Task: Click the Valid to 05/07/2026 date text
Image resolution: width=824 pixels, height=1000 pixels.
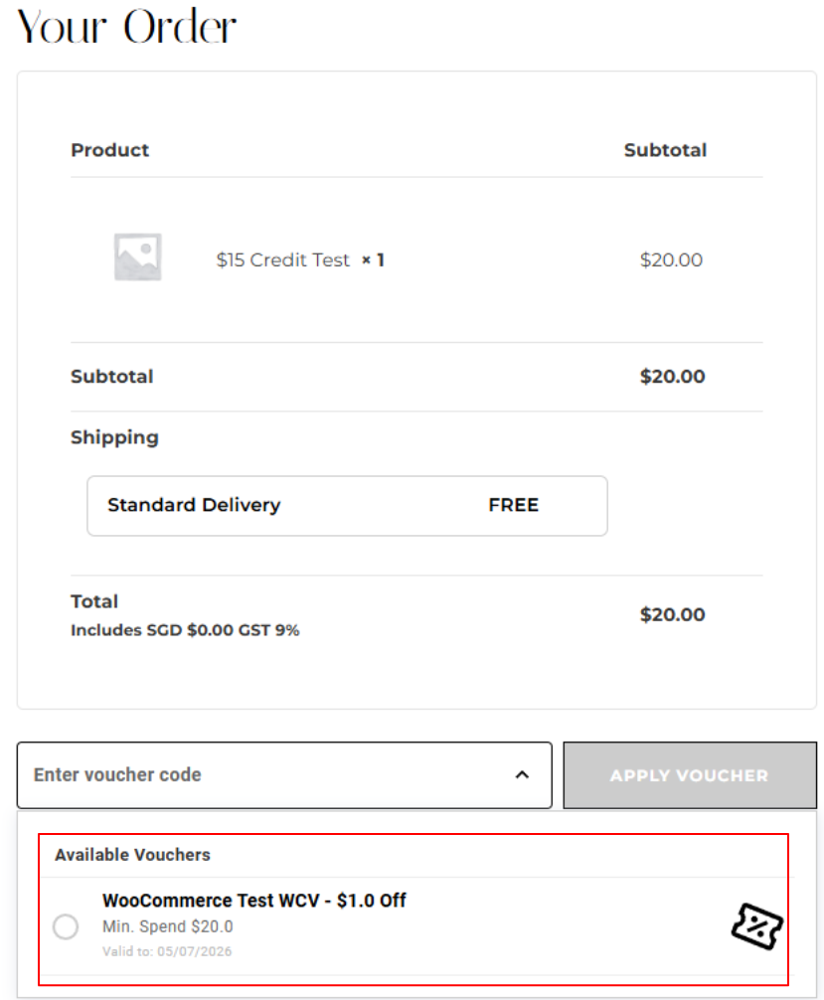Action: pos(167,951)
